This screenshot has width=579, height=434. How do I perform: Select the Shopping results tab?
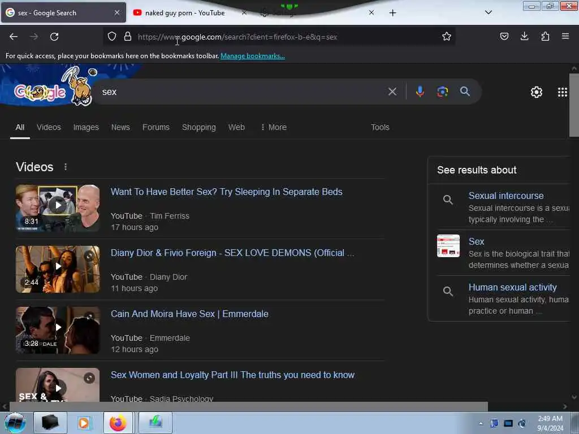pyautogui.click(x=198, y=127)
